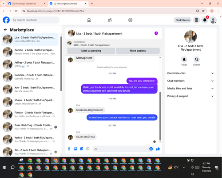222x178 pixels.
Task: Open the tab search dropdown arrow
Action: [4, 4]
